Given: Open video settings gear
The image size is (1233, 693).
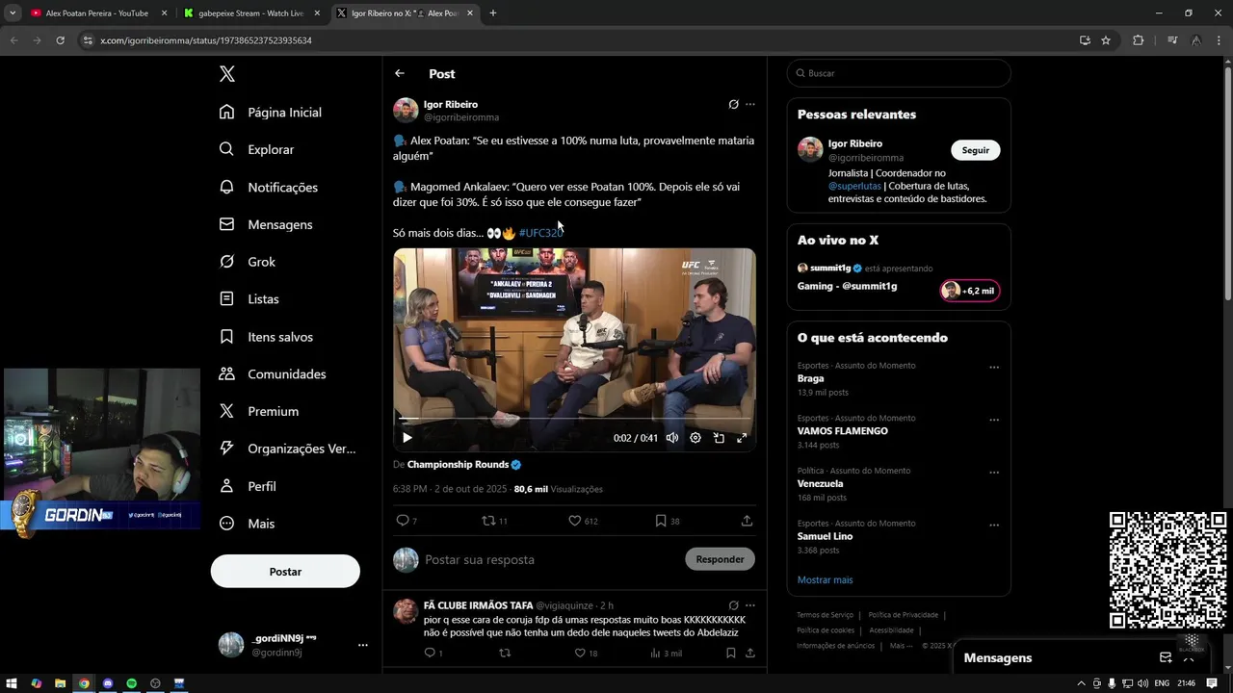Looking at the screenshot, I should pyautogui.click(x=695, y=438).
